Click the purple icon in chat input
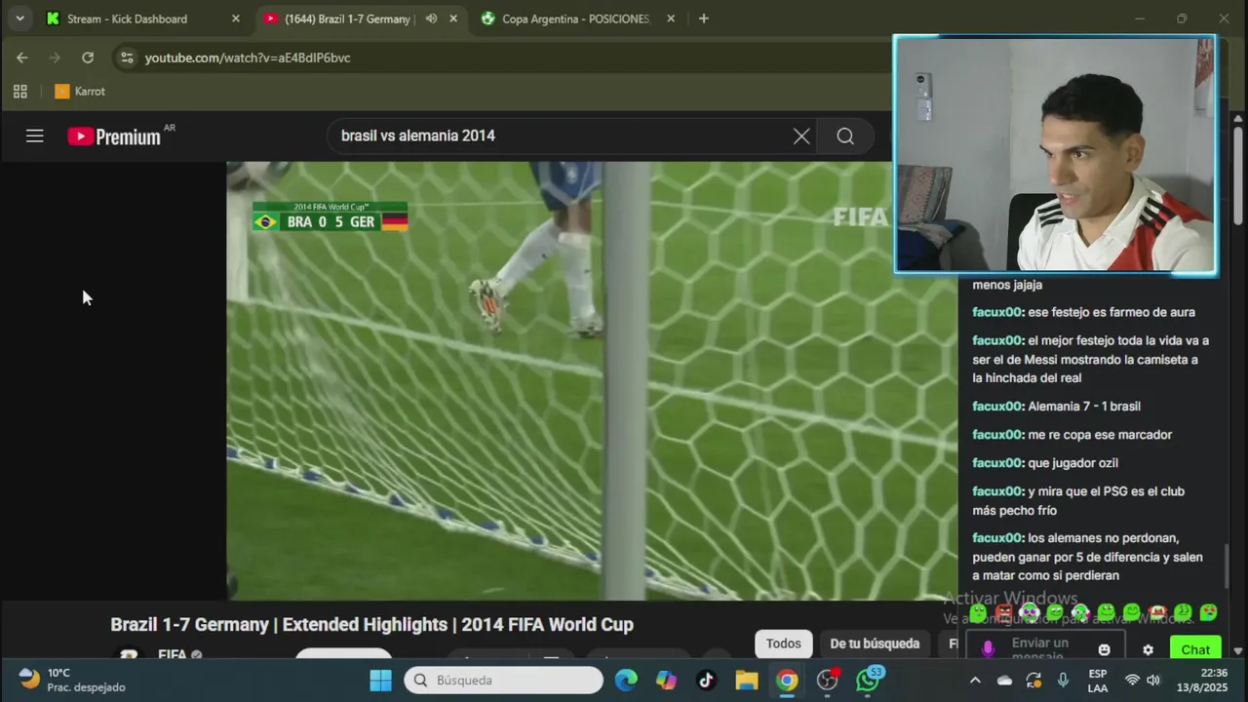 (x=988, y=648)
